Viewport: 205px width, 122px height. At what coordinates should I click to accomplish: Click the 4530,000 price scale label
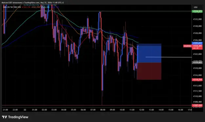point(197,26)
